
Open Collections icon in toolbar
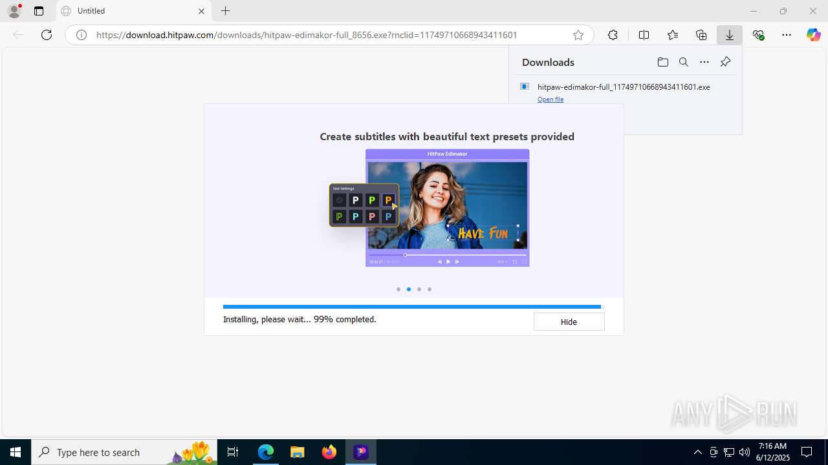pos(701,35)
